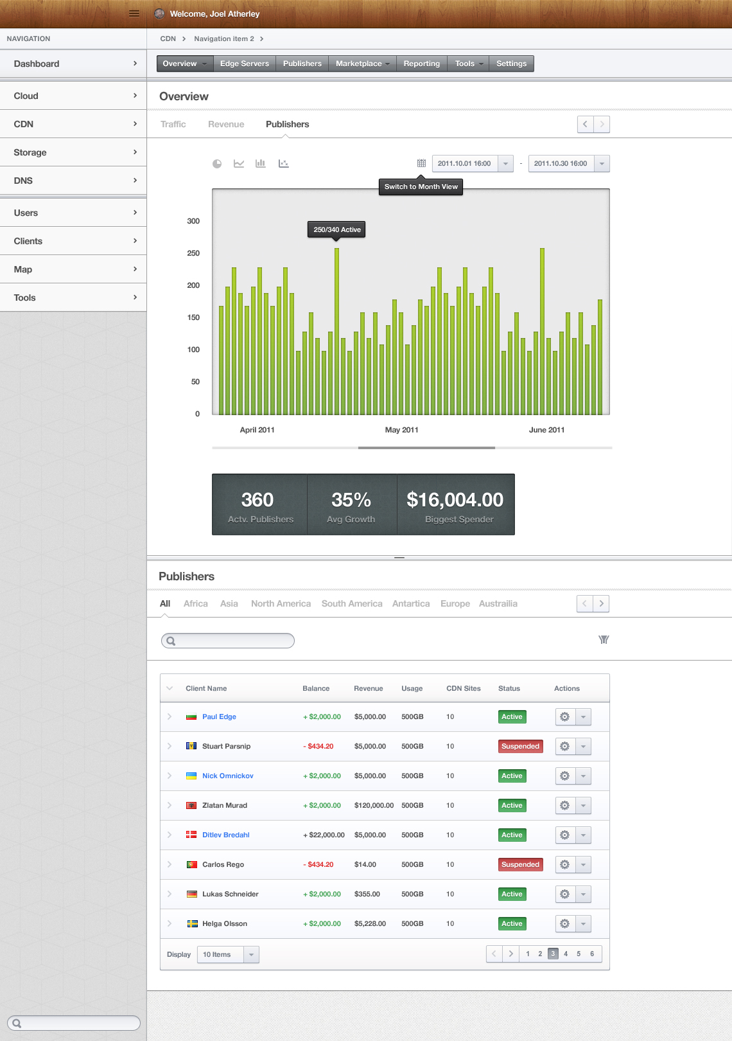This screenshot has width=732, height=1041.
Task: Open the Overview menu in top bar
Action: [x=185, y=64]
